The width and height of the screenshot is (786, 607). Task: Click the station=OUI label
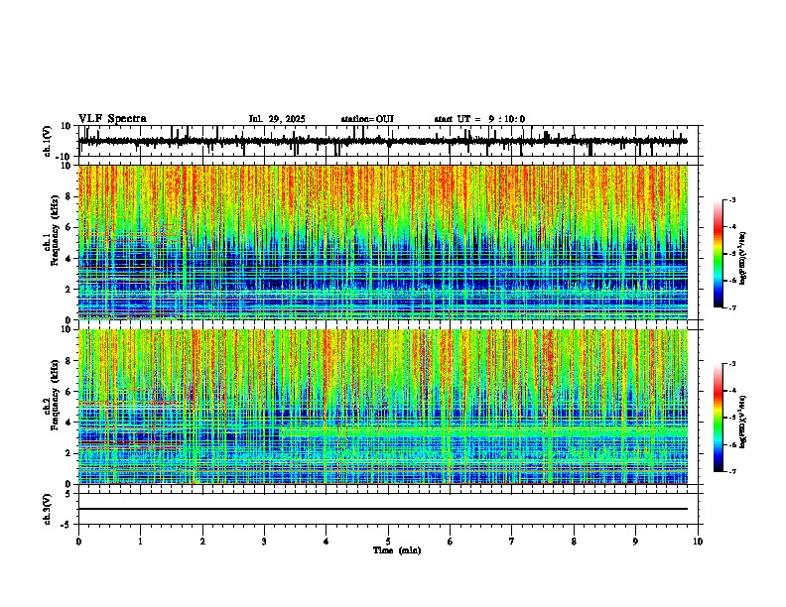click(367, 119)
